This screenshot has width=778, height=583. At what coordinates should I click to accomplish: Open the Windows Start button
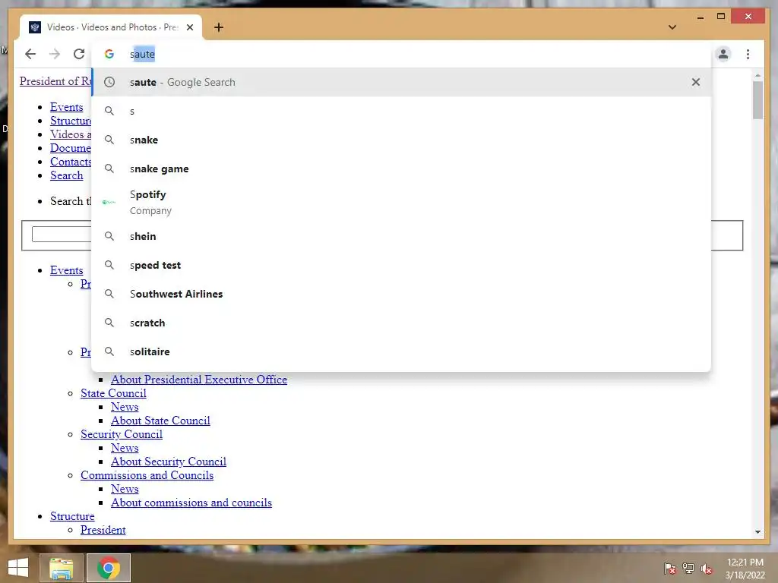tap(18, 568)
